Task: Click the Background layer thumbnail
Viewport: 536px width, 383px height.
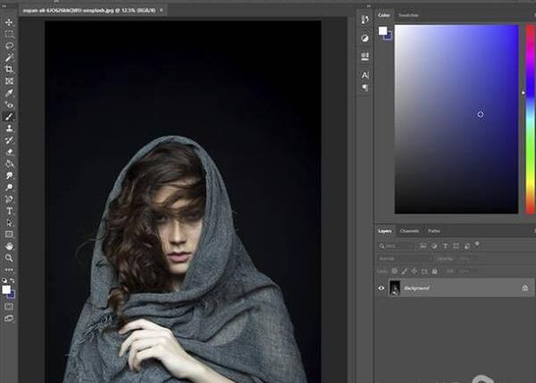Action: (x=395, y=287)
